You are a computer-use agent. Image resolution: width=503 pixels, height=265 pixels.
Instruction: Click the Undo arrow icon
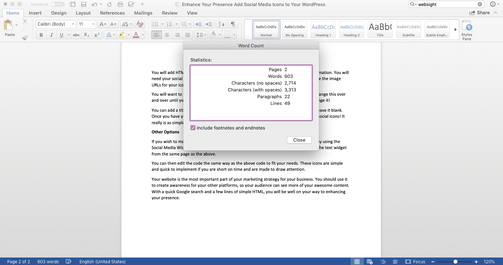[x=94, y=5]
